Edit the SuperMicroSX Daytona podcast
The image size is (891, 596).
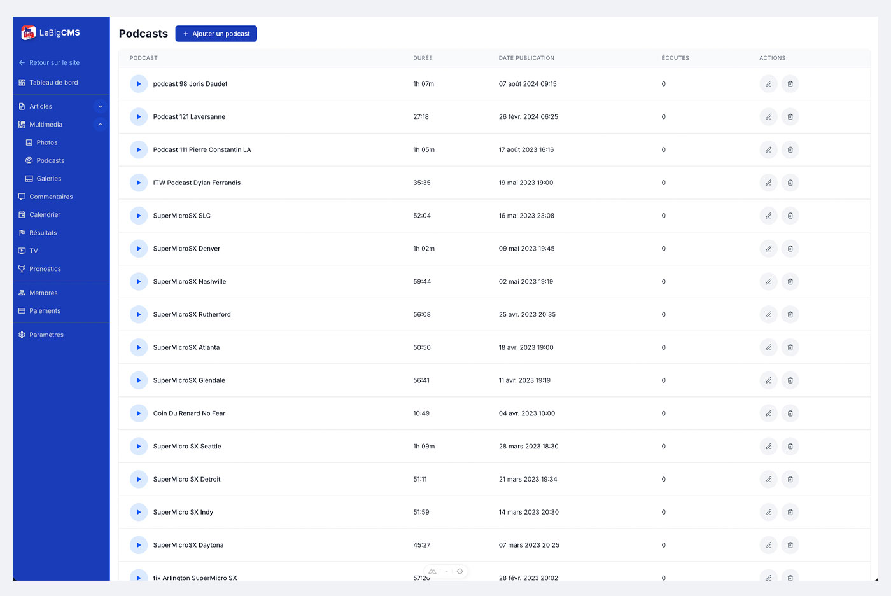click(768, 545)
